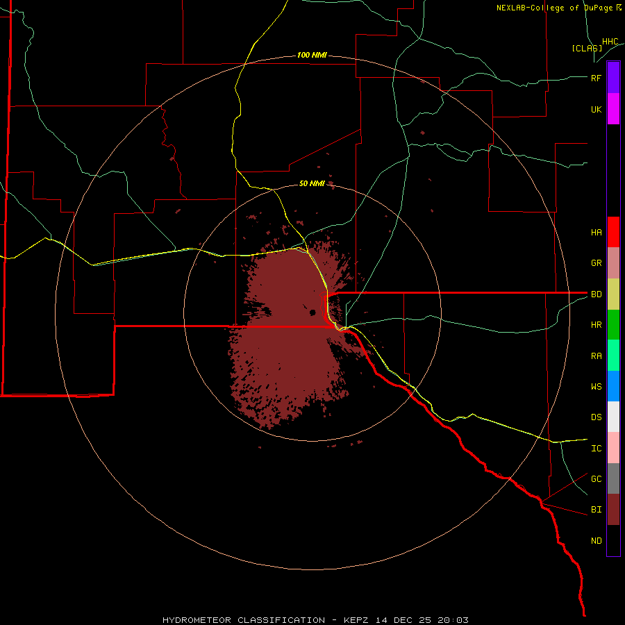Click the HA red legend swatch

(x=613, y=232)
